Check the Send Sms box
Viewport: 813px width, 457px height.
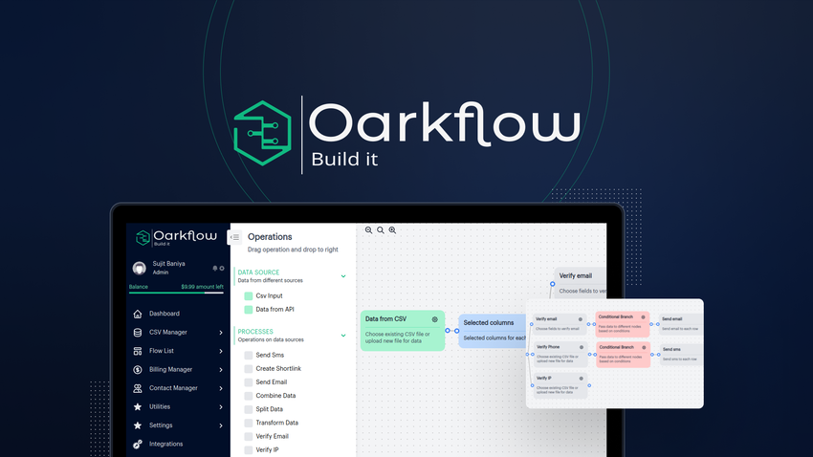coord(249,355)
